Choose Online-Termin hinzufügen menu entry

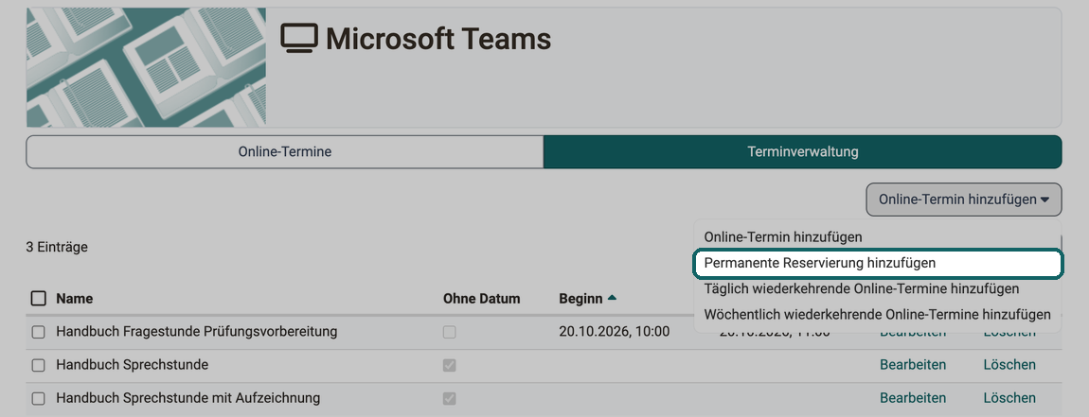[783, 236]
